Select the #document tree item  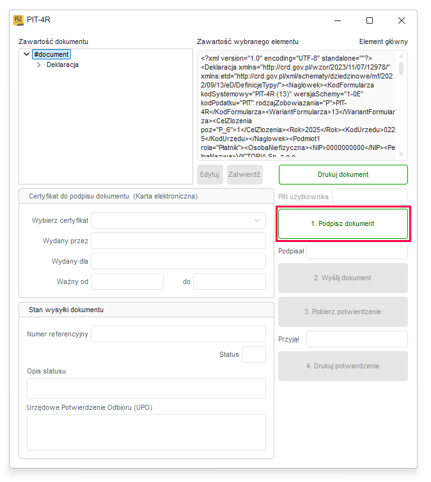51,54
